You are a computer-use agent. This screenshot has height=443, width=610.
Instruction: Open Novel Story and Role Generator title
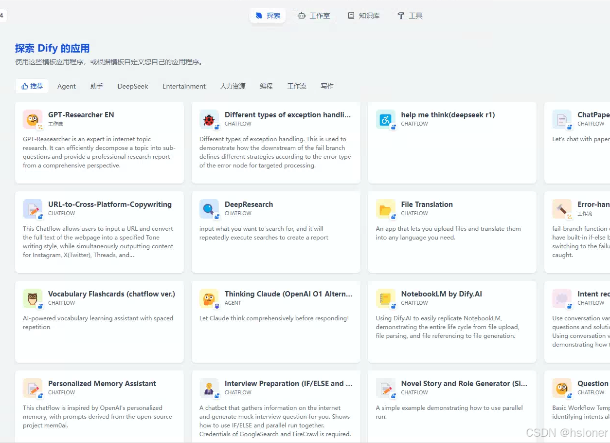pos(464,384)
